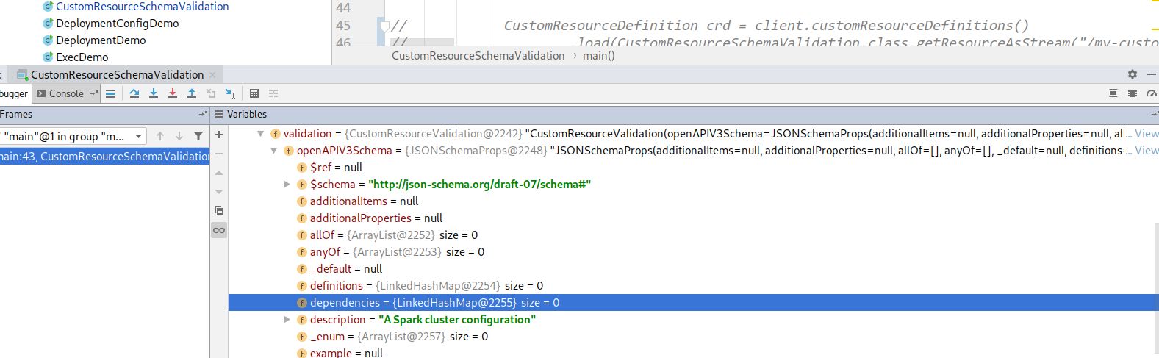
Task: Switch to the Debugger tab
Action: coord(13,93)
